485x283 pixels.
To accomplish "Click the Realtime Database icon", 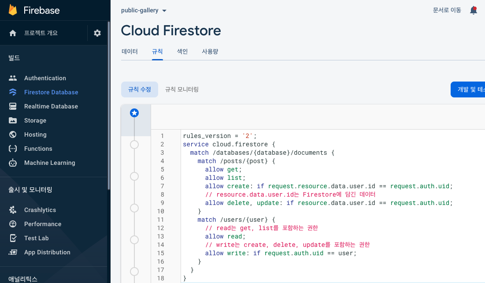I will coord(13,106).
